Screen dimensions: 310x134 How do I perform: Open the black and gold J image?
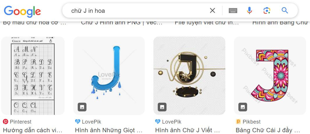click(x=189, y=76)
